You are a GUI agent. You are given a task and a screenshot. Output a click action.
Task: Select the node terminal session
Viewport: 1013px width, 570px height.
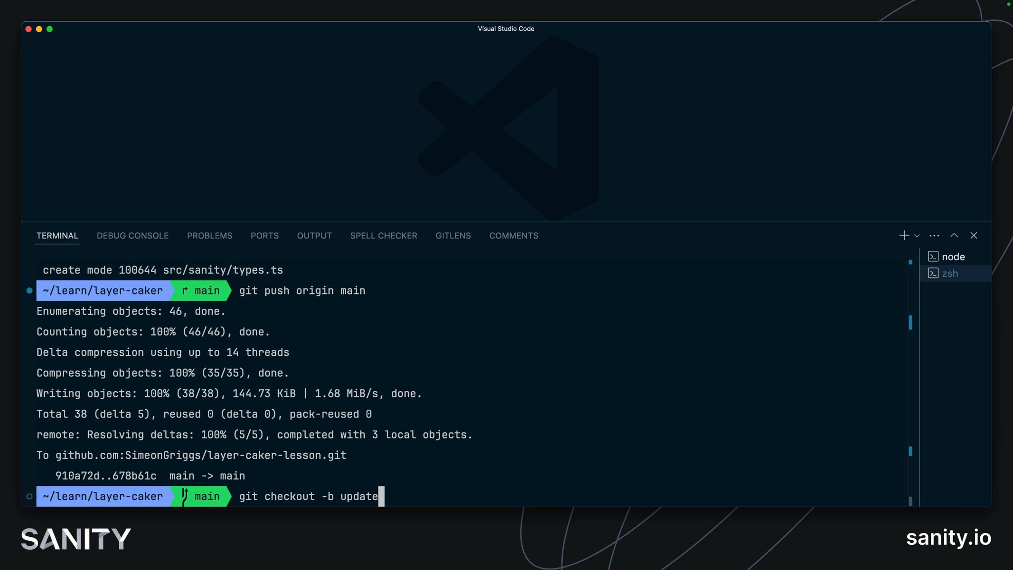[x=955, y=256]
